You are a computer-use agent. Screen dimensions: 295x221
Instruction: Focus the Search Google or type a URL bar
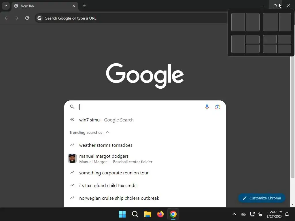point(132,18)
